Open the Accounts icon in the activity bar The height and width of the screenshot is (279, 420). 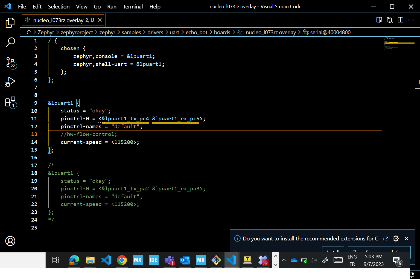(x=10, y=241)
